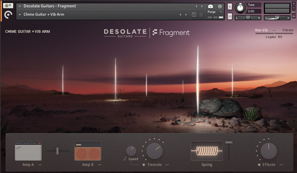Select the Amp A amplifier thumbnail
This screenshot has width=297, height=173.
point(28,151)
